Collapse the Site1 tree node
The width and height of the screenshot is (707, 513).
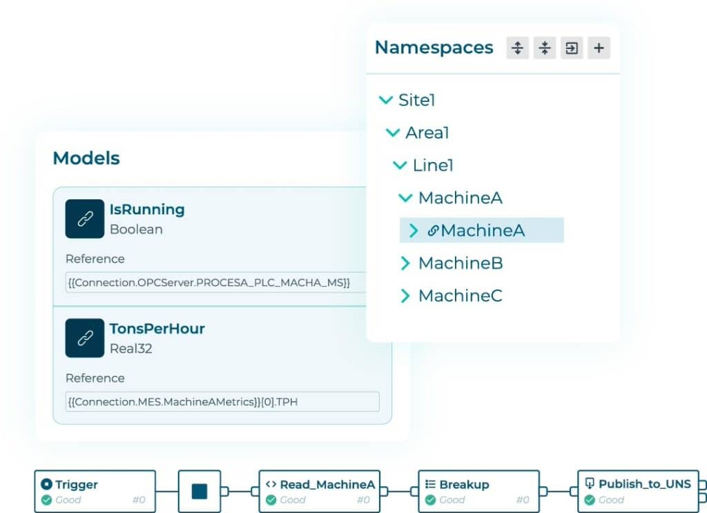[386, 100]
